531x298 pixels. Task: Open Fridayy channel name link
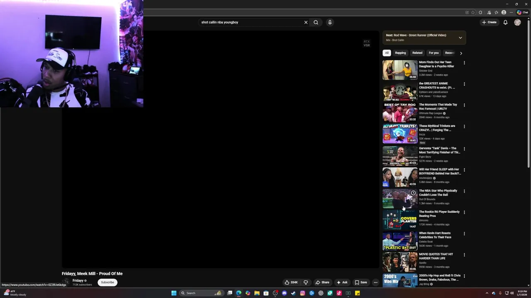(x=78, y=281)
